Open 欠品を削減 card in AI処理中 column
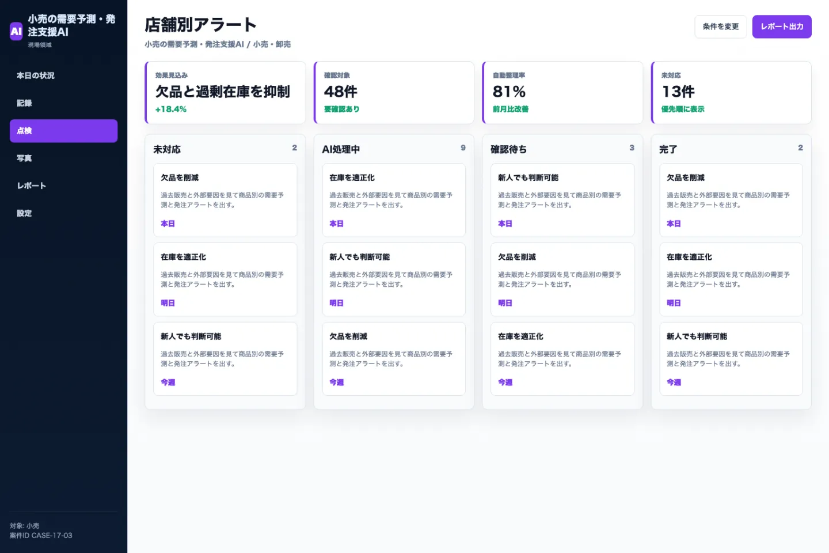 click(394, 359)
